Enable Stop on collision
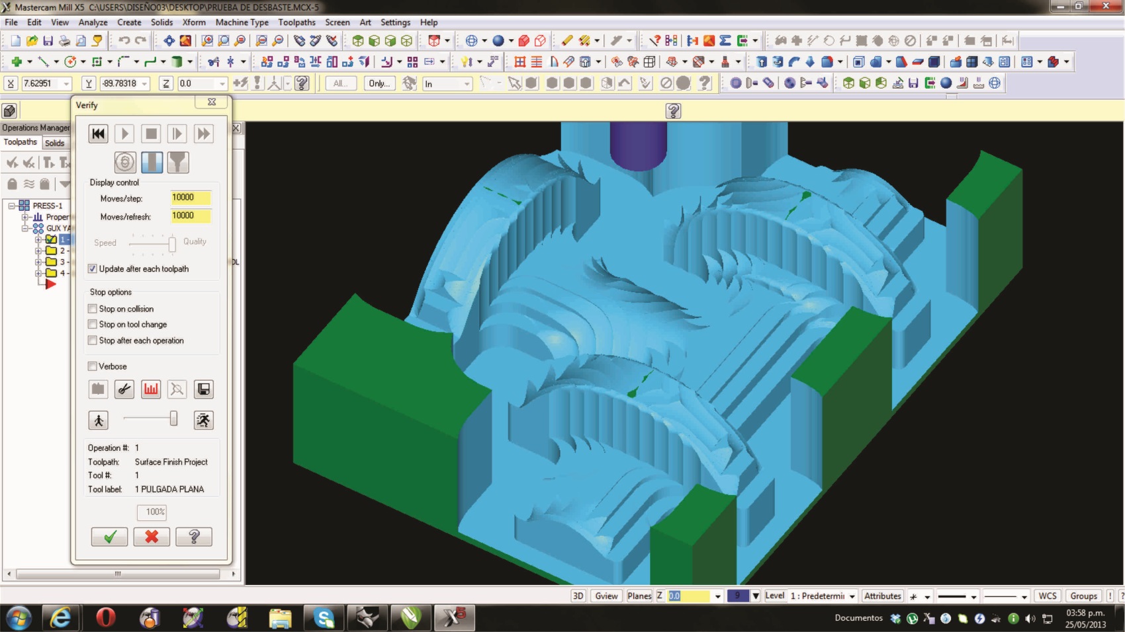 coord(93,309)
